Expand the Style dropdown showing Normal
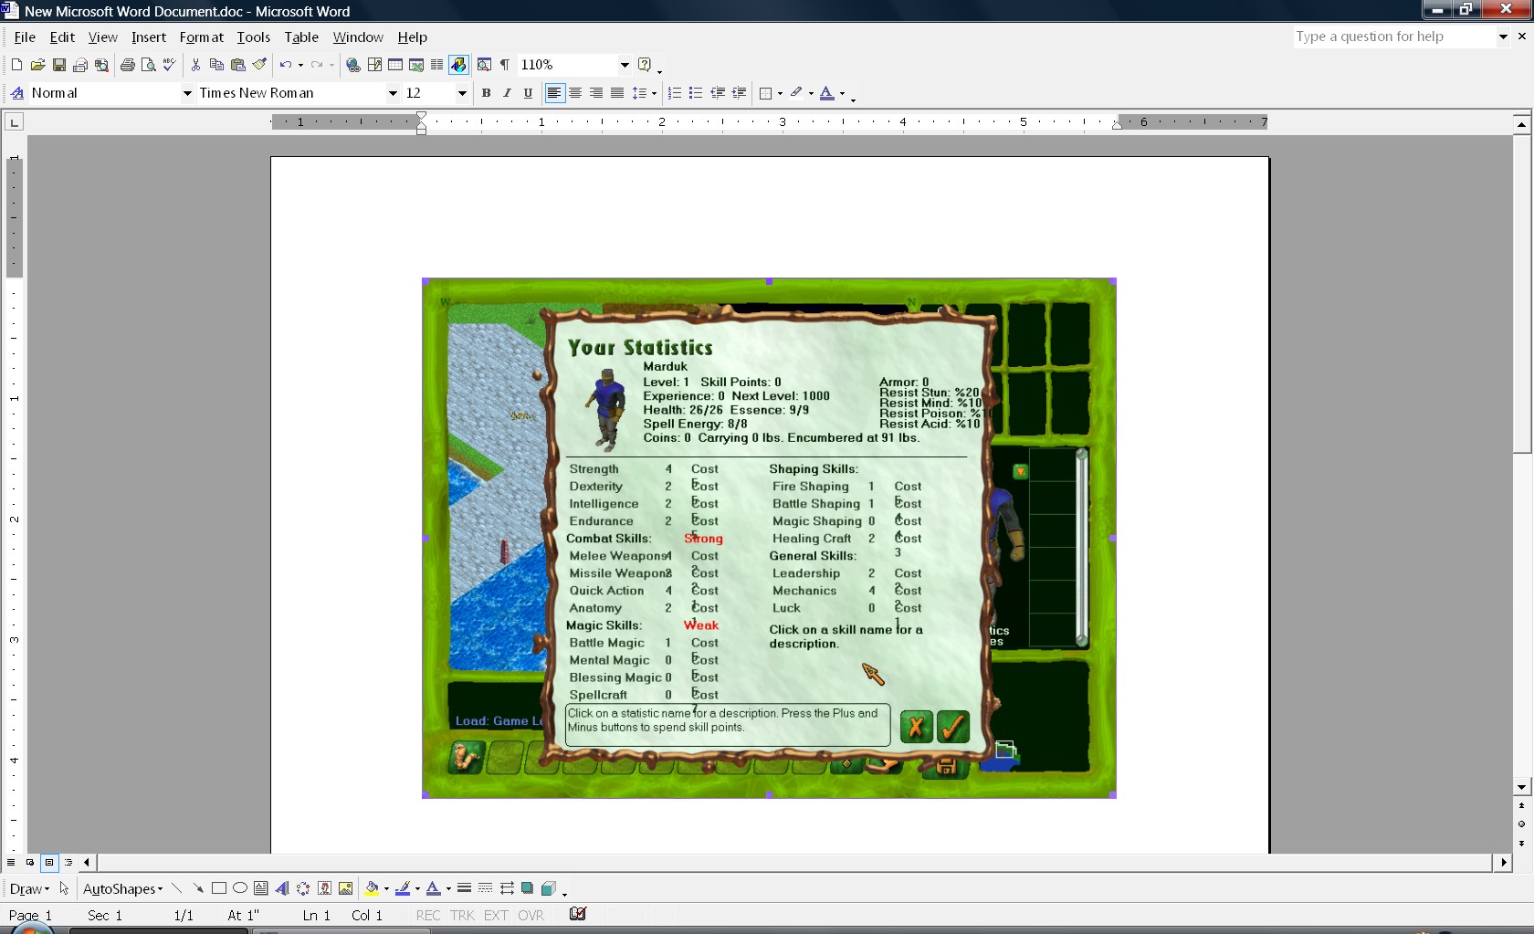Viewport: 1534px width, 934px height. [187, 93]
